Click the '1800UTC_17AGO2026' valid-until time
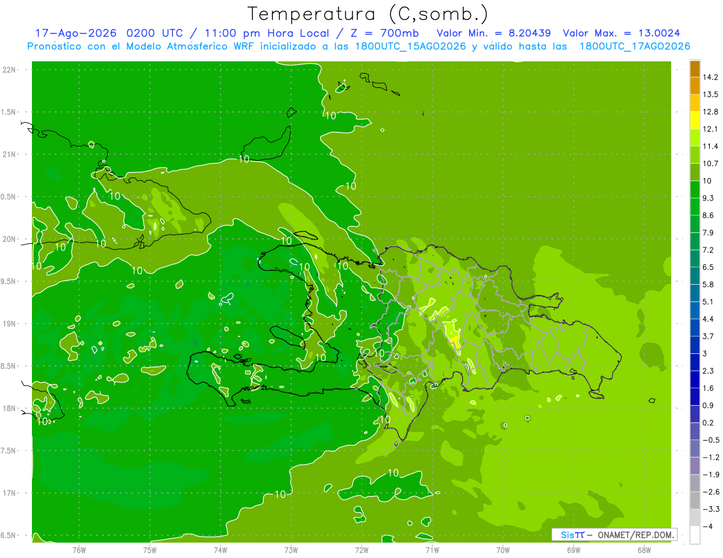 (634, 46)
